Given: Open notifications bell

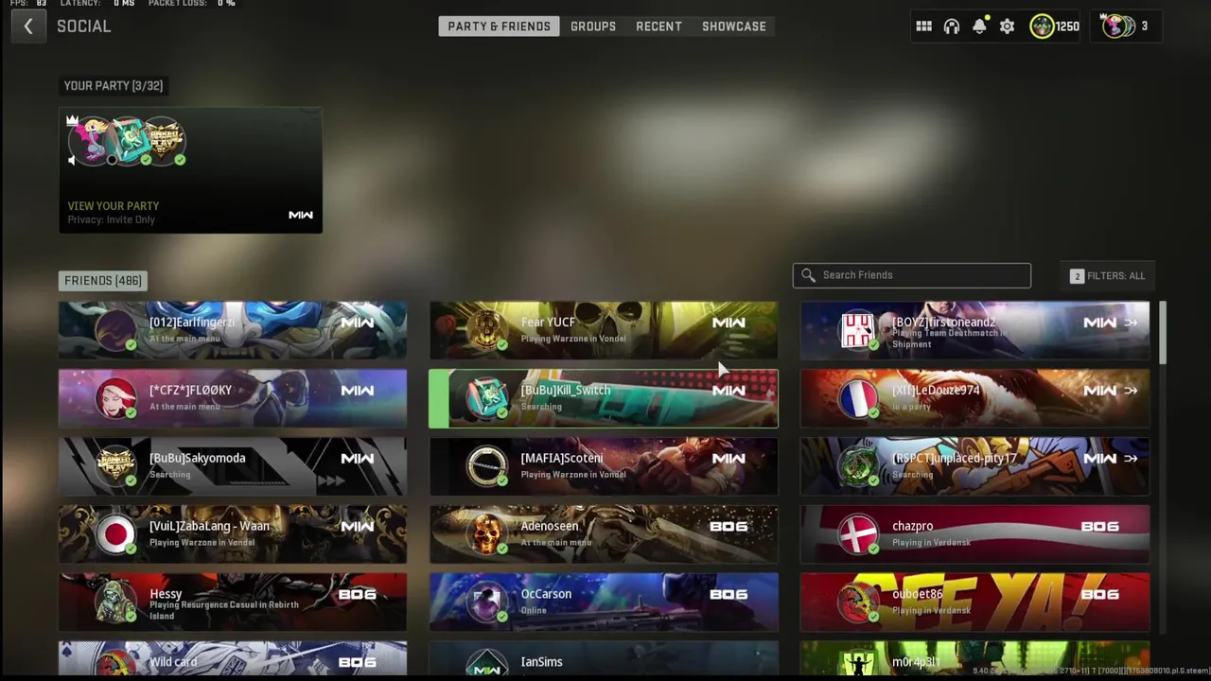Looking at the screenshot, I should (x=979, y=26).
